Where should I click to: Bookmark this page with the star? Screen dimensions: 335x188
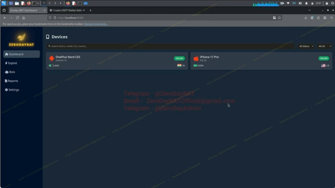(280, 18)
